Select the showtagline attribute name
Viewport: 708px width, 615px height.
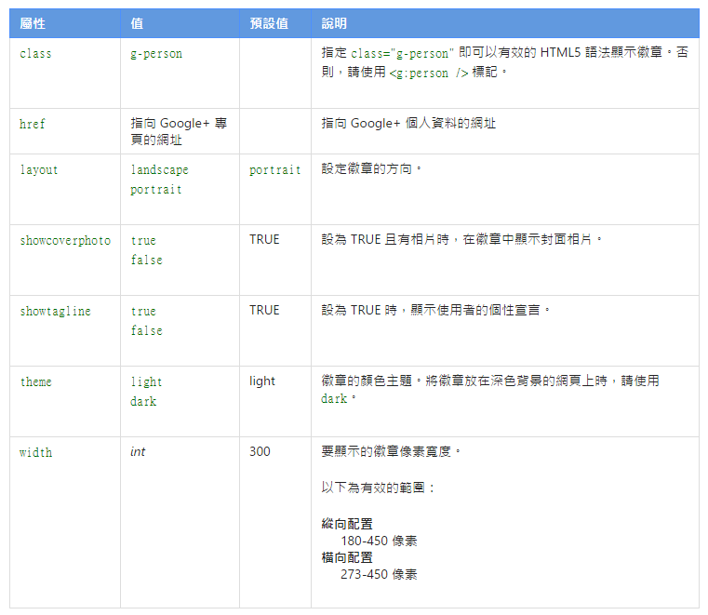[x=55, y=311]
